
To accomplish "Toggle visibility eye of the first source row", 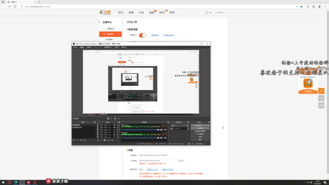I will pyautogui.click(x=114, y=125).
